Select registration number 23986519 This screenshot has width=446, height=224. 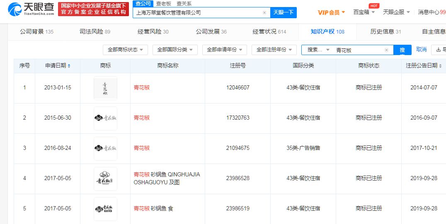pos(238,208)
